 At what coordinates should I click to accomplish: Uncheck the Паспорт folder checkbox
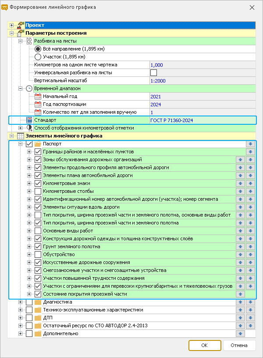(x=29, y=144)
